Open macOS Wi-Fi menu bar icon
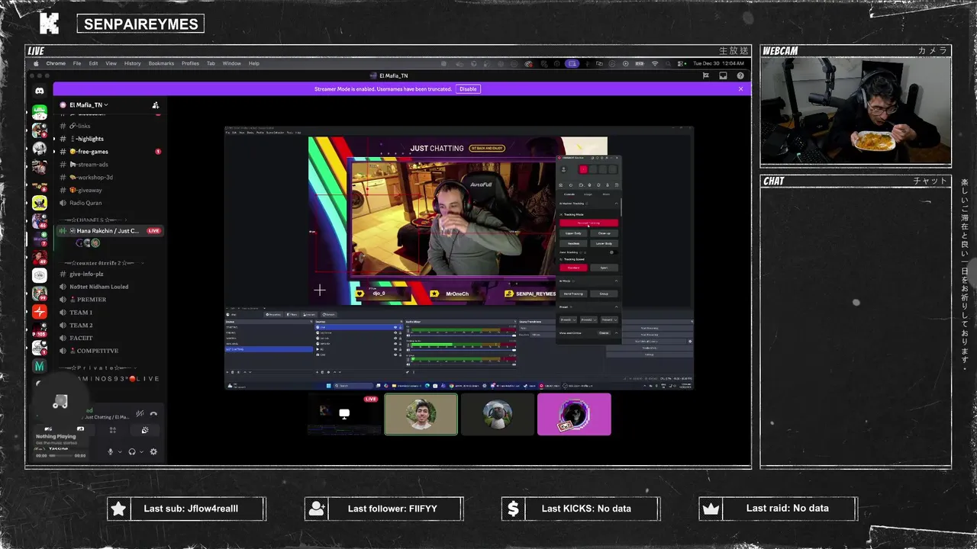Viewport: 977px width, 549px height. click(x=655, y=63)
